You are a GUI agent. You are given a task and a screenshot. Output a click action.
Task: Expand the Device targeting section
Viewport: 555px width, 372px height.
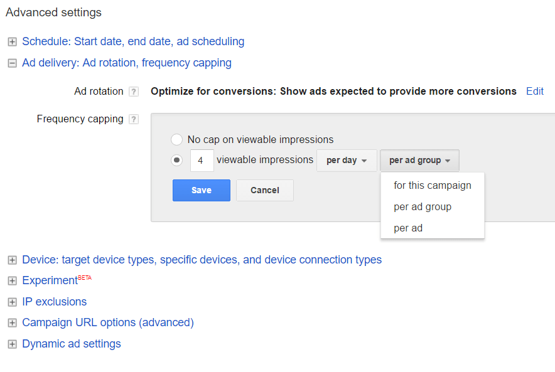pyautogui.click(x=12, y=260)
